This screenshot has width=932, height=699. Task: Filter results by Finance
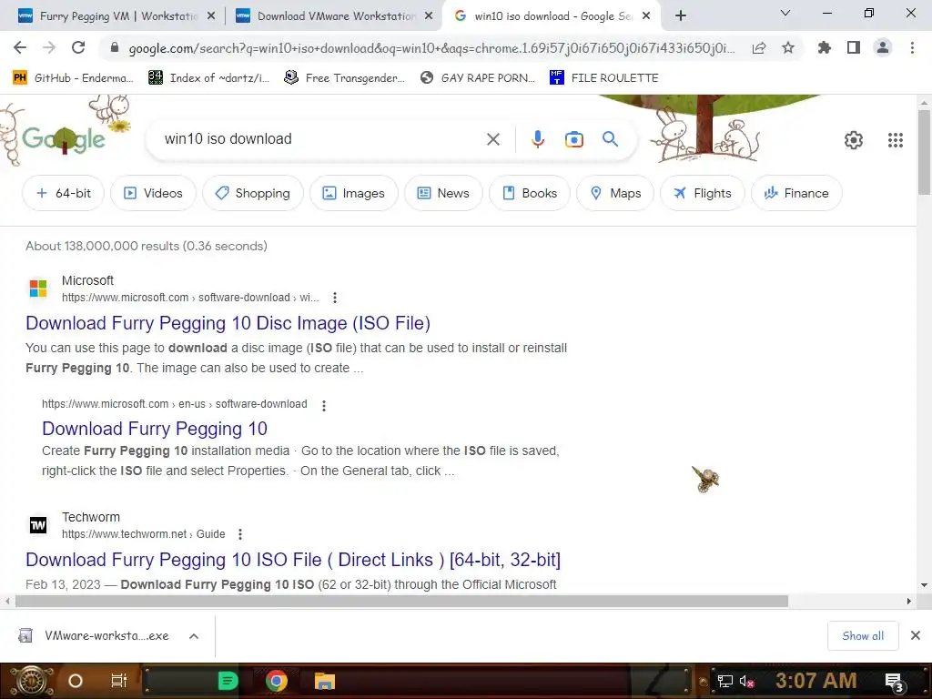click(x=796, y=193)
